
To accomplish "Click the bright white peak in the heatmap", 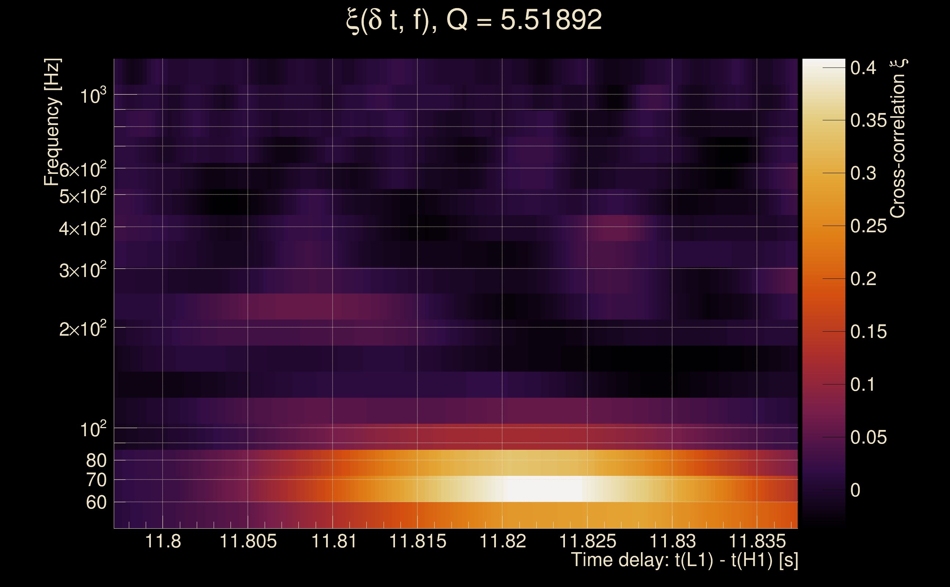I will (x=544, y=488).
